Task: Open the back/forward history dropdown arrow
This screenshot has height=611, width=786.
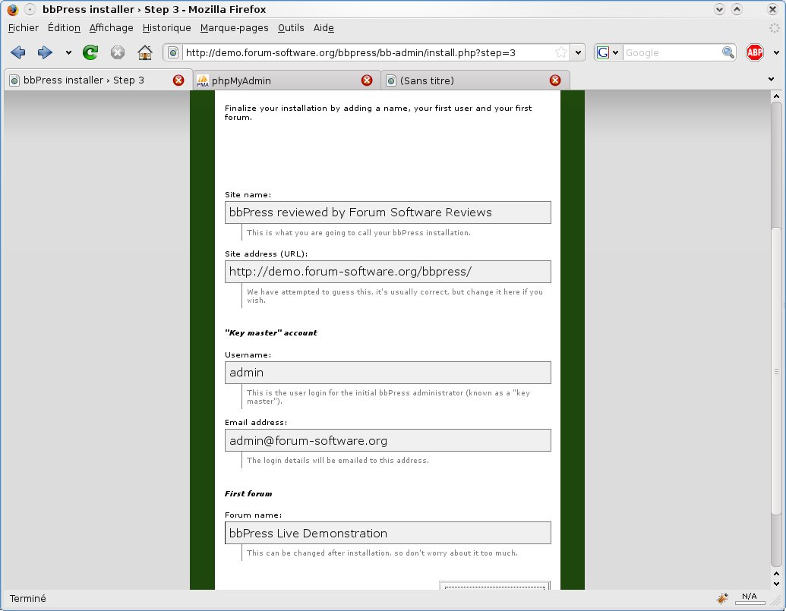Action: click(68, 52)
